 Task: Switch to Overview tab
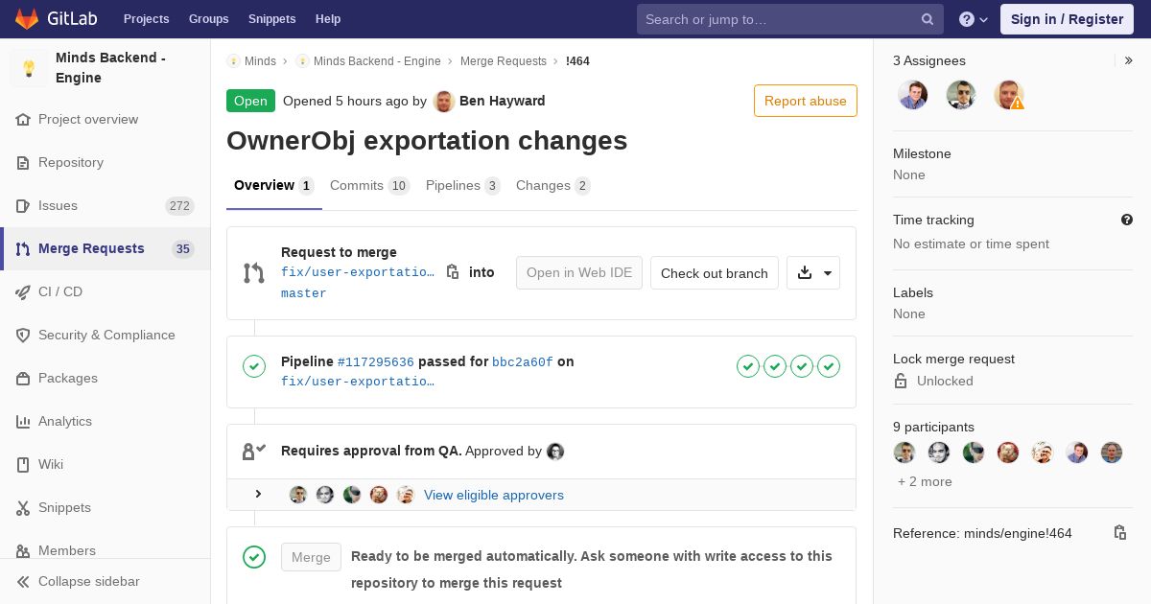[x=273, y=186]
